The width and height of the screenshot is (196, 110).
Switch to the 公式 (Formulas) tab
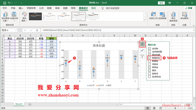coord(41,8)
